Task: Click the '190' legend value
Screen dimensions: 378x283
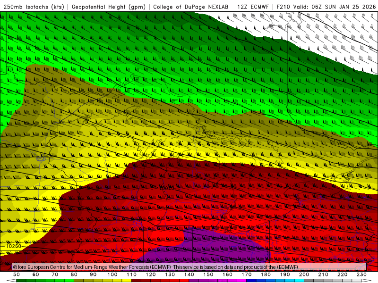Action: point(285,275)
